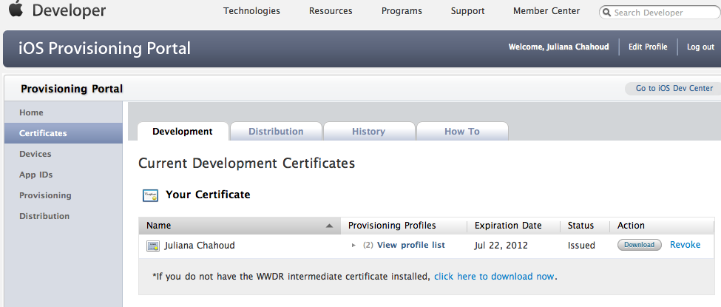Click the Your Certificate badge icon
721x307 pixels.
151,195
